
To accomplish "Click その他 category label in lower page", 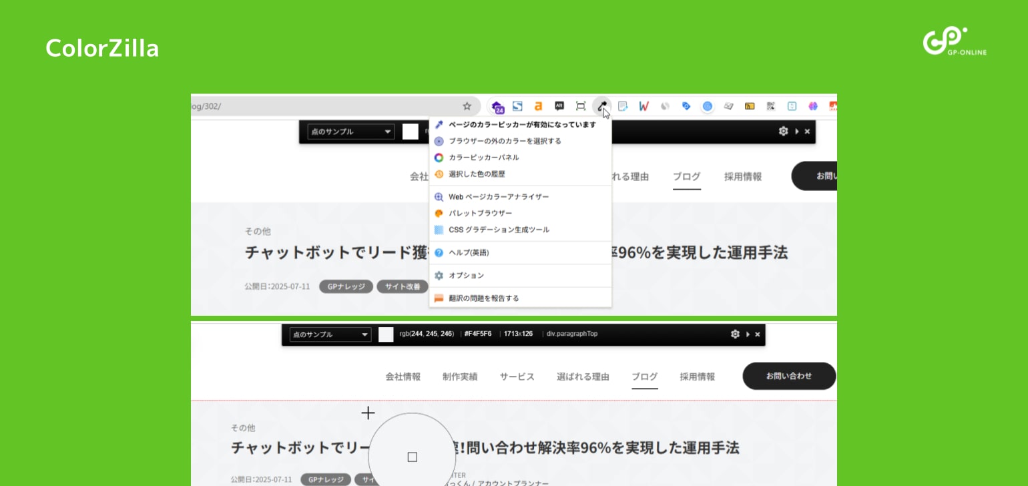I will pos(243,428).
